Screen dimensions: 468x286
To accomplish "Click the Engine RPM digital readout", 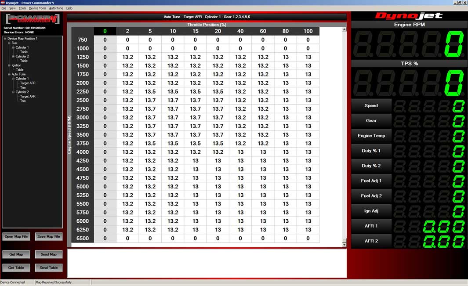I will tap(409, 44).
